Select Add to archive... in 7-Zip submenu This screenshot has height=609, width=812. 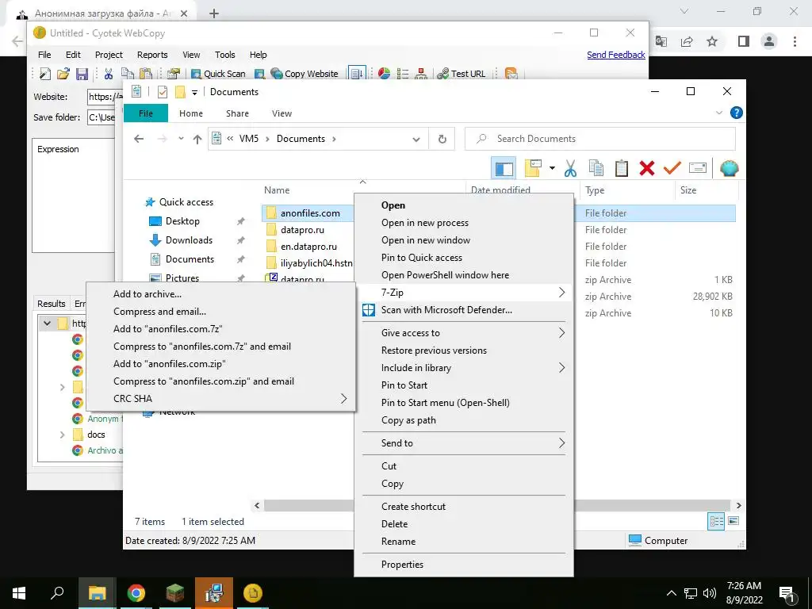click(220, 294)
